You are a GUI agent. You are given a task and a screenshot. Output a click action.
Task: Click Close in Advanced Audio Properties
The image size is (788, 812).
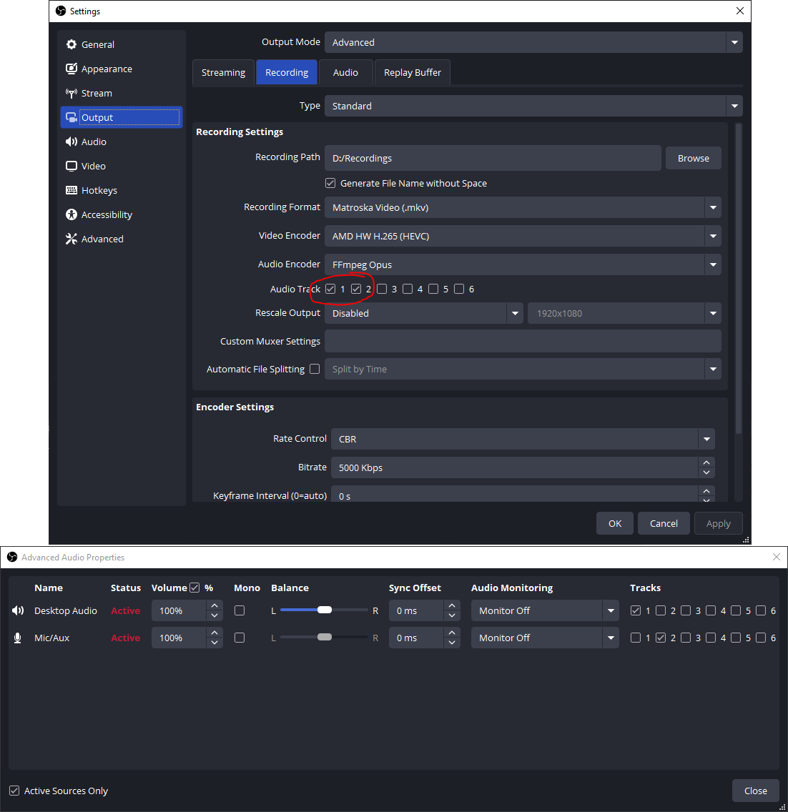click(755, 791)
